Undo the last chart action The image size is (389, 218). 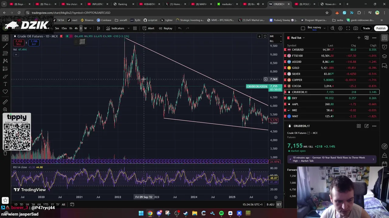click(x=180, y=28)
